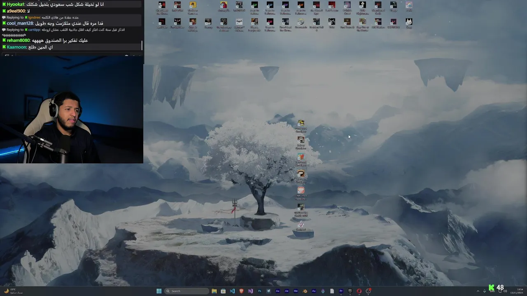Click username a9eel900 in chat
Viewport: 527px width, 296px height.
pos(16,11)
